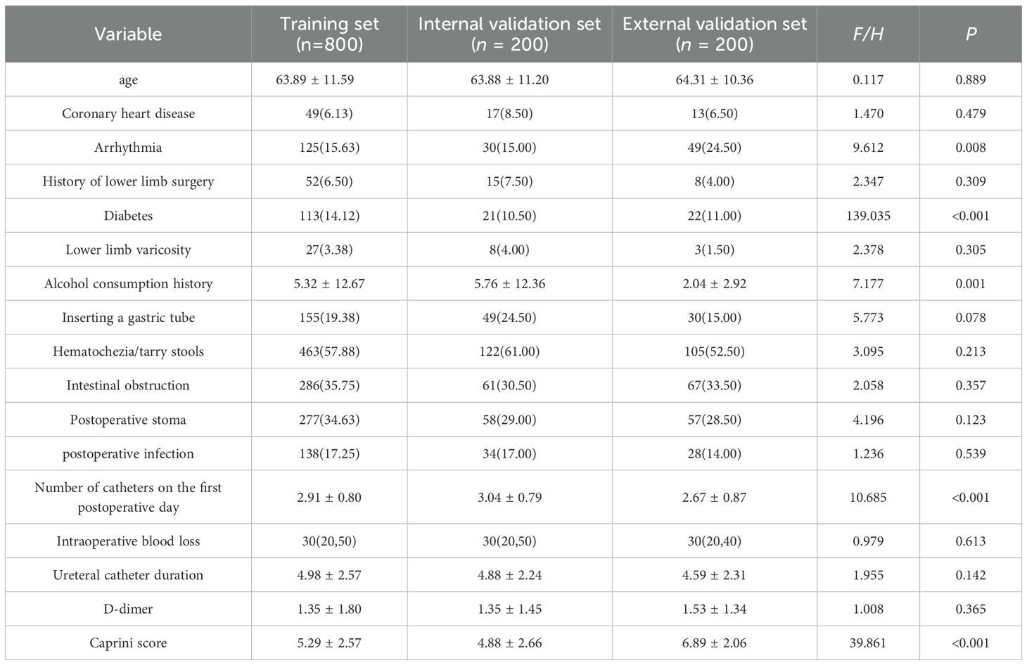Click the Variable column header
This screenshot has width=1027, height=665.
[x=128, y=34]
